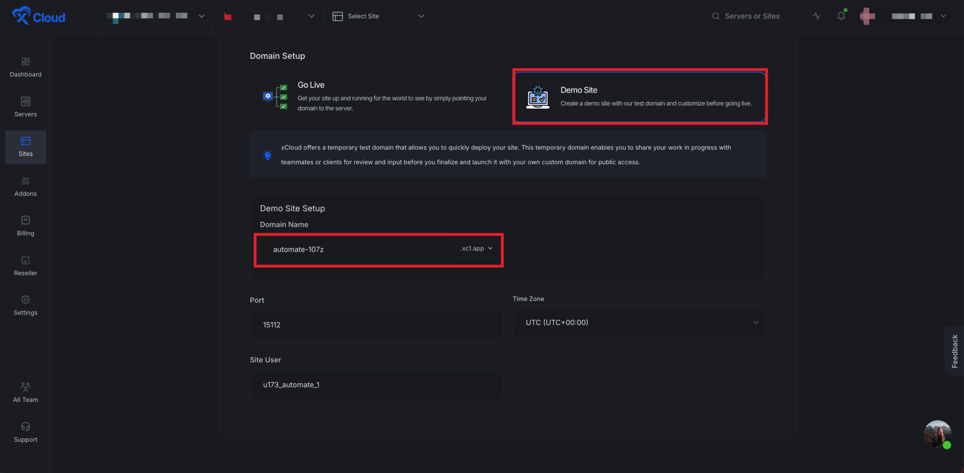This screenshot has width=964, height=473.
Task: Switch to the Sites section
Action: (x=26, y=147)
